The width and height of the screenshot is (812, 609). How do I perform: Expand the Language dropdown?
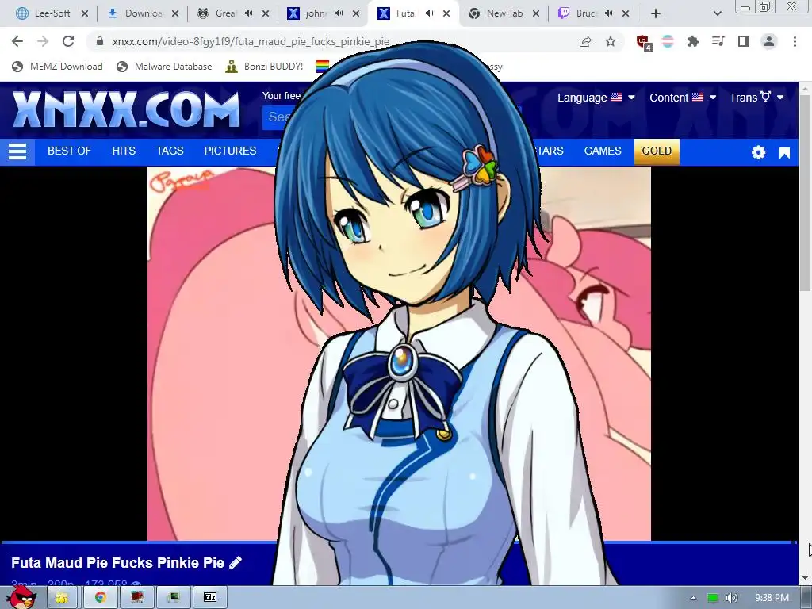pos(596,98)
